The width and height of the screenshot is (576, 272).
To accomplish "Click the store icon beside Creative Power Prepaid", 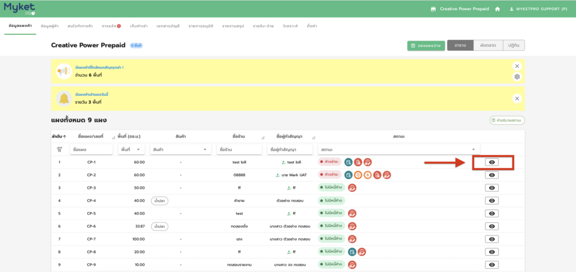I will (433, 9).
